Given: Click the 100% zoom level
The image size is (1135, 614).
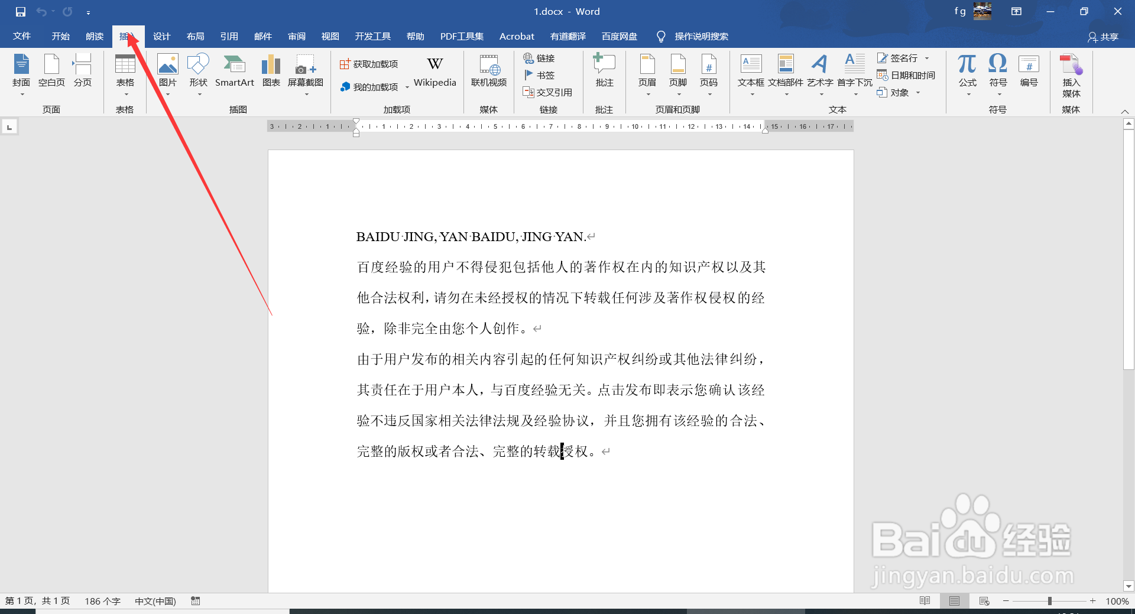Looking at the screenshot, I should point(1117,601).
